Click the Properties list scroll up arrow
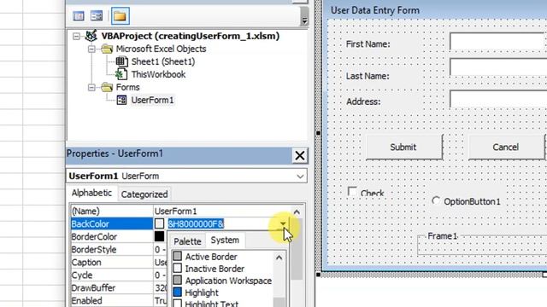The height and width of the screenshot is (307, 547). 297,211
